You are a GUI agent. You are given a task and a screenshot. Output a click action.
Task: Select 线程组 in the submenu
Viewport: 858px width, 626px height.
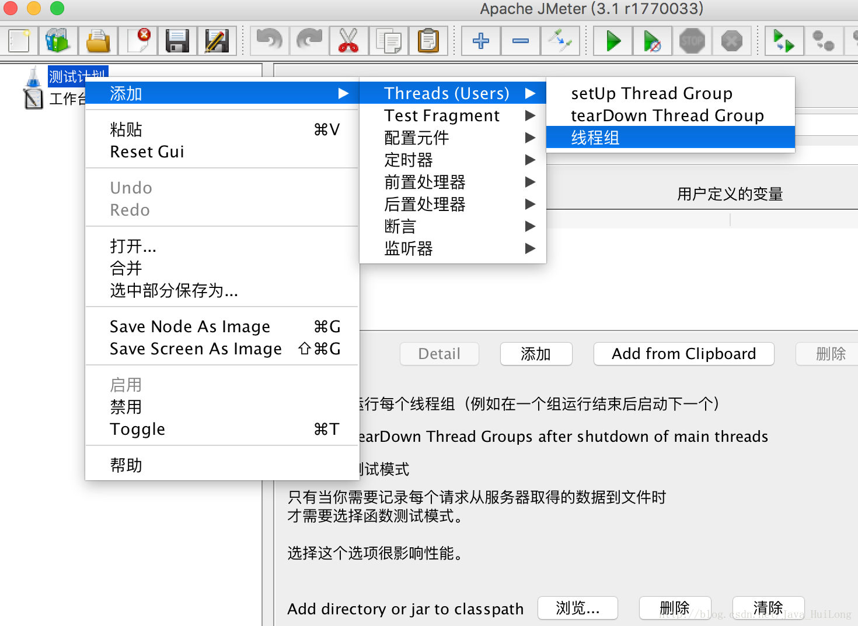point(671,138)
